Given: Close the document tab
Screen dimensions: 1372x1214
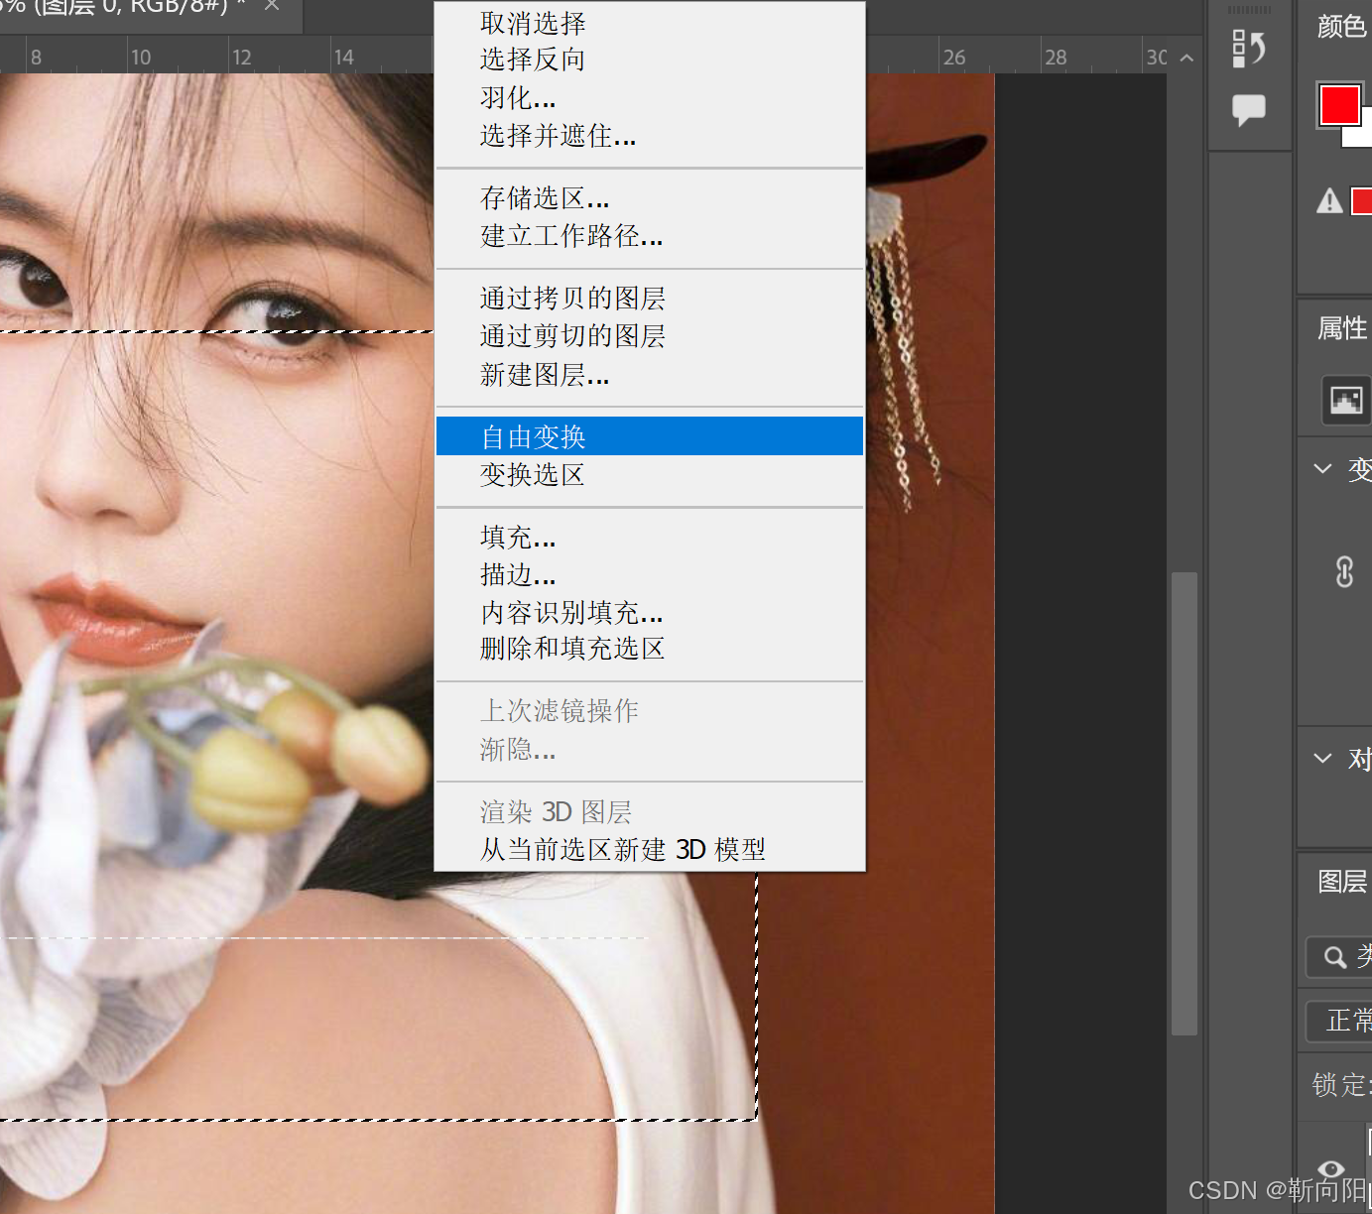Looking at the screenshot, I should click(272, 6).
